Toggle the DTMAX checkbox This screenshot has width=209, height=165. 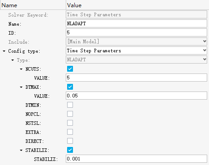pos(70,87)
